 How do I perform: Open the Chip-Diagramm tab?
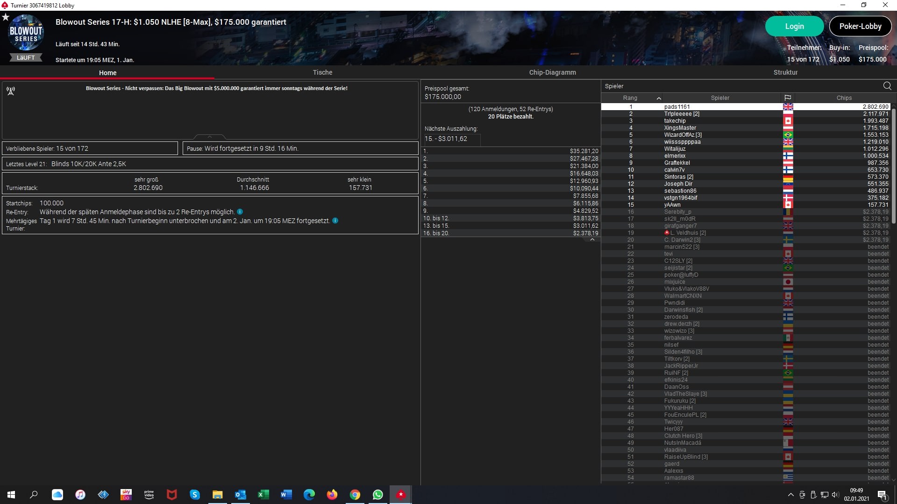(552, 72)
